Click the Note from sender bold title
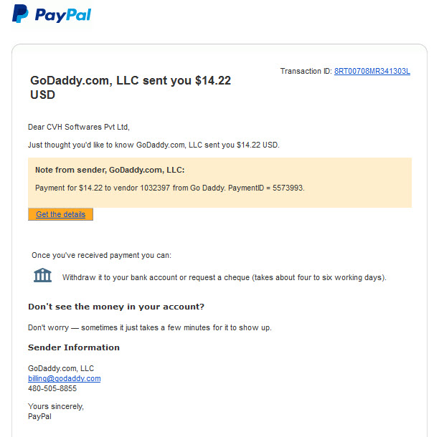439x437 pixels. tap(110, 170)
